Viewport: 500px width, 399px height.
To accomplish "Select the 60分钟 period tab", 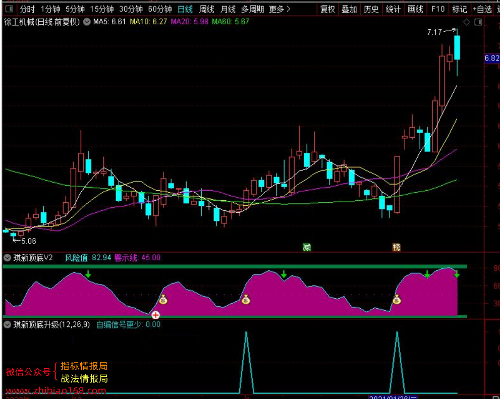I will click(160, 9).
